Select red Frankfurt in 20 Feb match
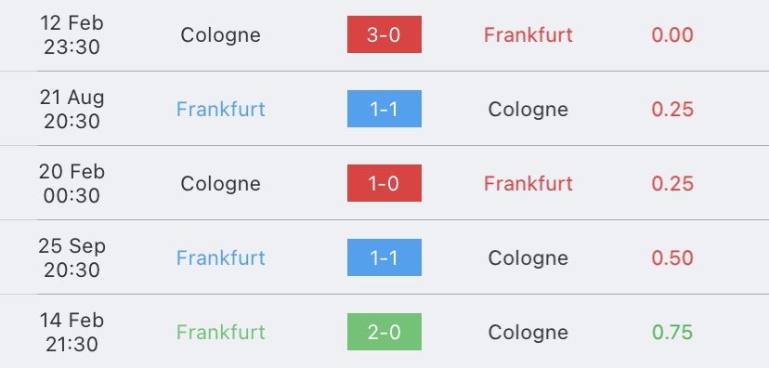The image size is (769, 368). 528,183
